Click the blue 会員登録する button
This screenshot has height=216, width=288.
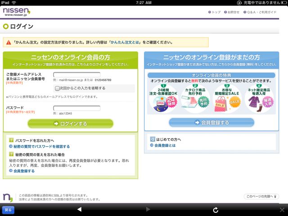(x=211, y=122)
